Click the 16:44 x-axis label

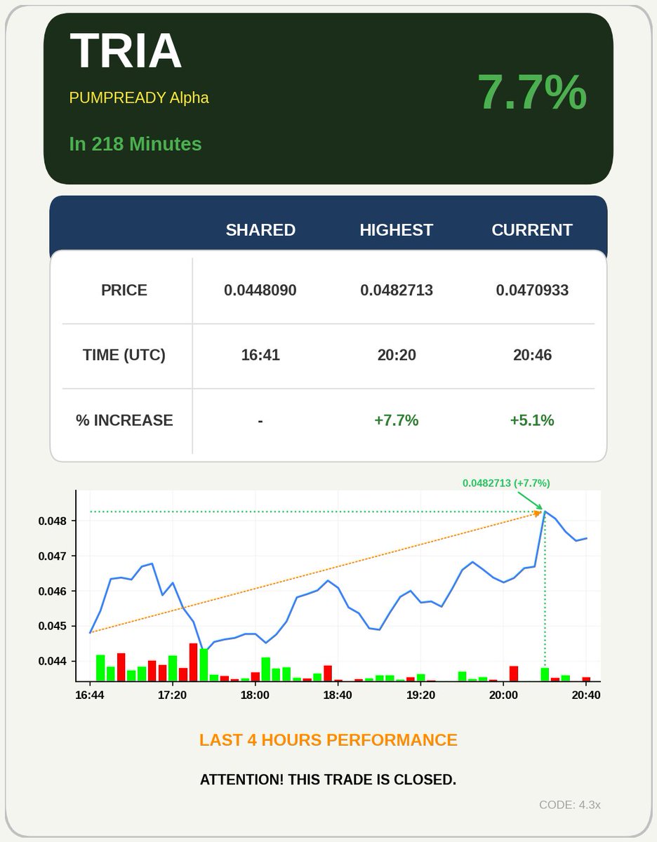pyautogui.click(x=90, y=695)
